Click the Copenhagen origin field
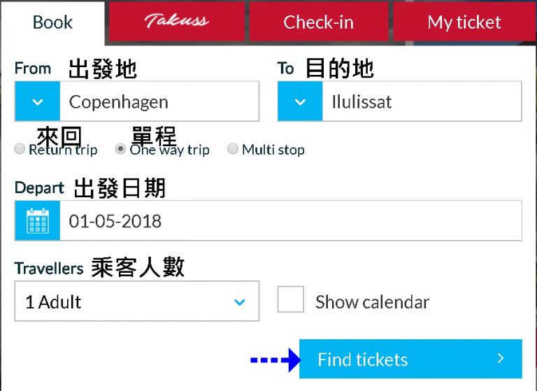This screenshot has height=391, width=537. pos(159,101)
